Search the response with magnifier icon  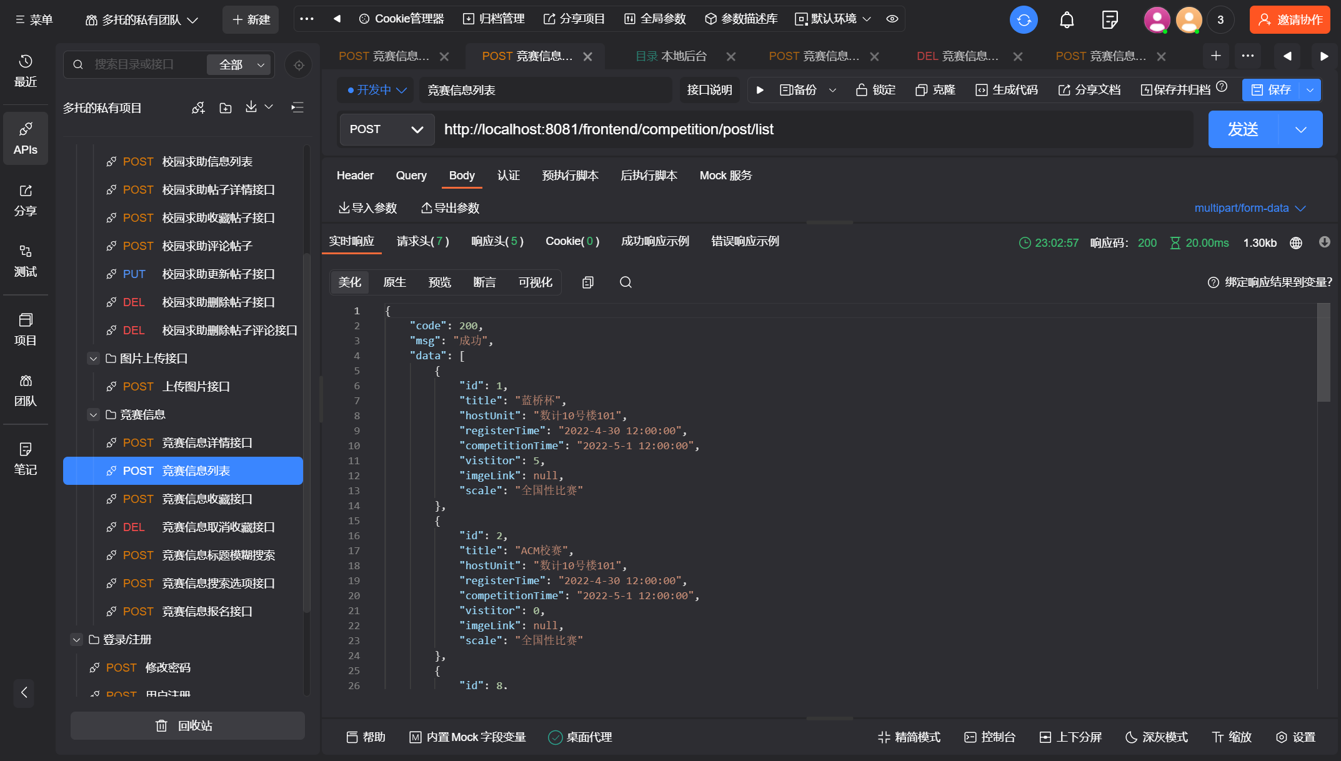(626, 282)
